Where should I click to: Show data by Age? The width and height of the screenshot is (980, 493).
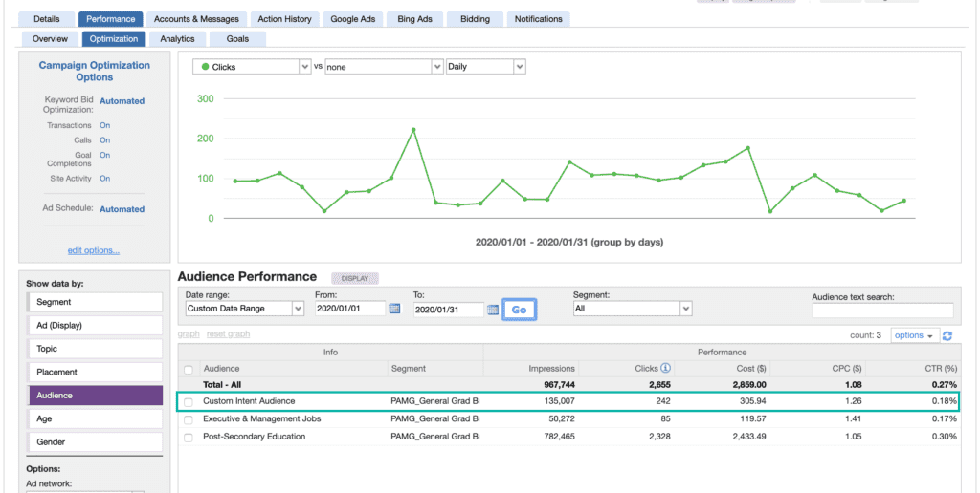click(x=95, y=419)
